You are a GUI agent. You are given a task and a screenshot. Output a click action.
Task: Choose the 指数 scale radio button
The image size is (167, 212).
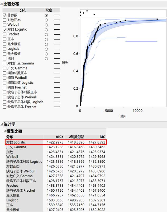pos(46,59)
